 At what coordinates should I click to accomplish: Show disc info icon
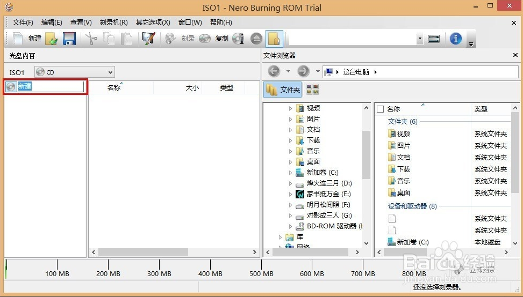(238, 39)
